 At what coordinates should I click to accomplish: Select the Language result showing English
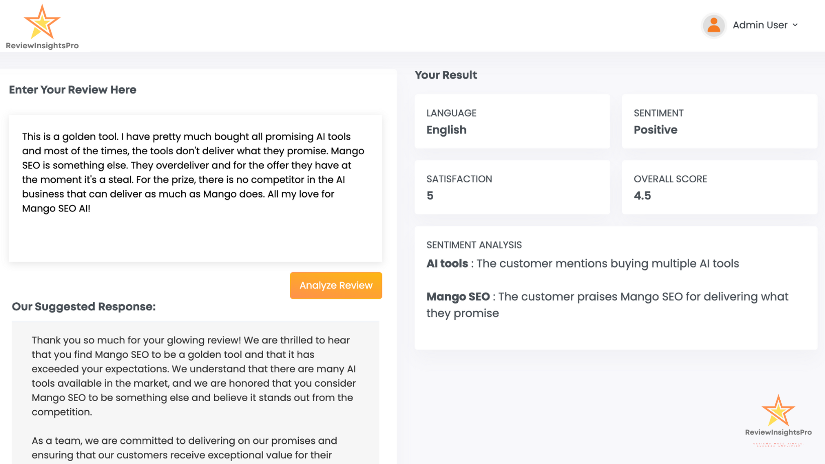click(446, 130)
